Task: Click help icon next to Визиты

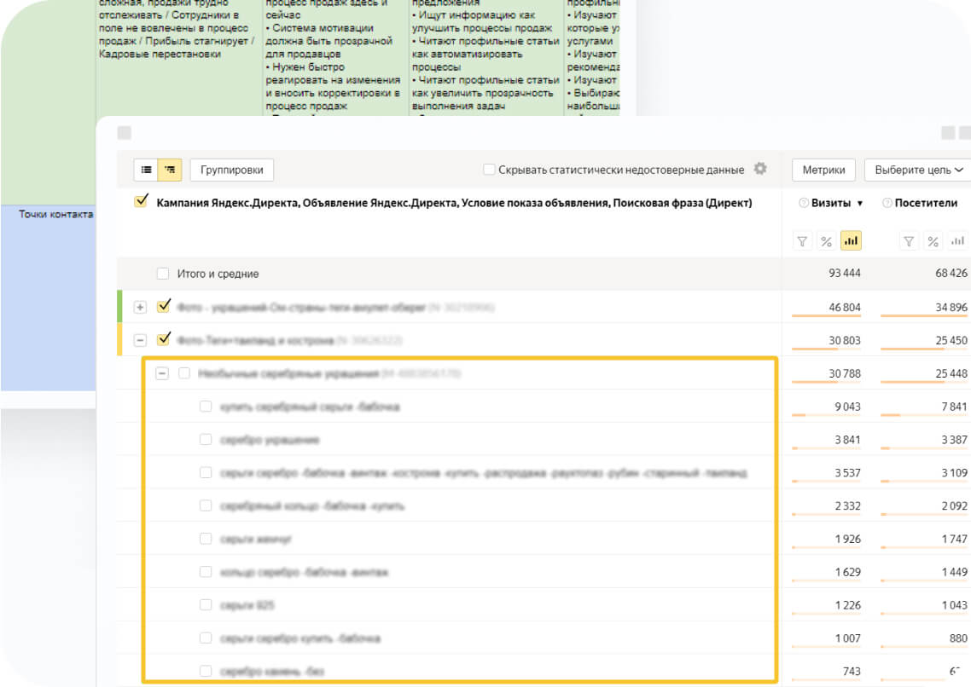Action: pyautogui.click(x=804, y=204)
